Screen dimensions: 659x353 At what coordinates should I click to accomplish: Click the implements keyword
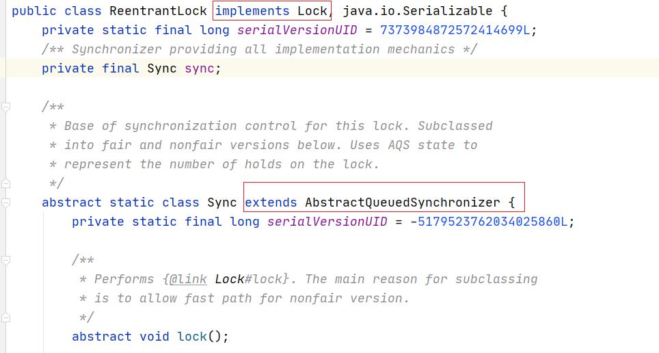point(252,11)
